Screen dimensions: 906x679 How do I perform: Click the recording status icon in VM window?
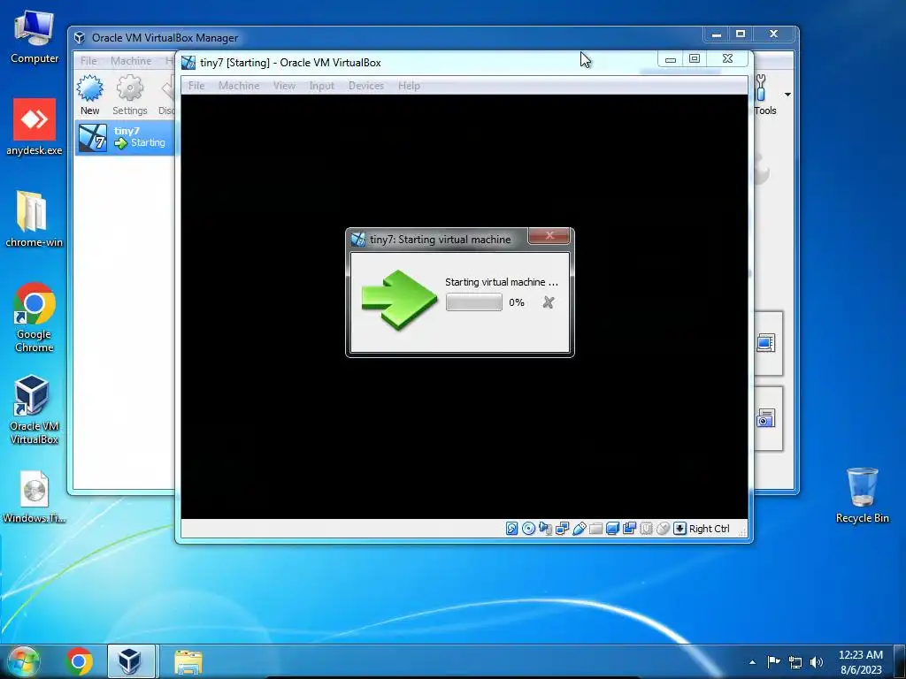[629, 529]
